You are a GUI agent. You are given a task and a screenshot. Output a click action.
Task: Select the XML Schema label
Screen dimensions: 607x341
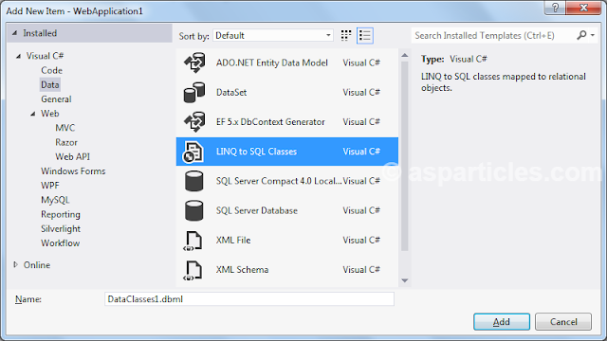pyautogui.click(x=242, y=270)
